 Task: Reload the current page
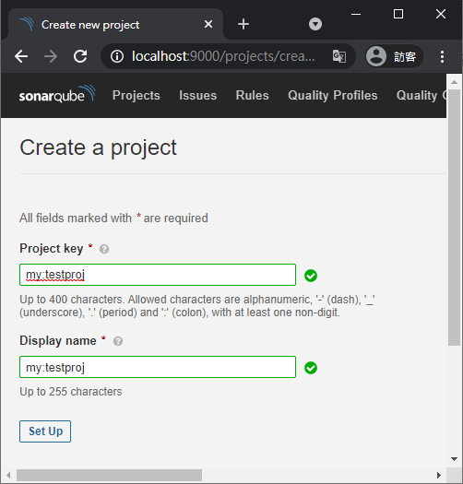pyautogui.click(x=80, y=56)
